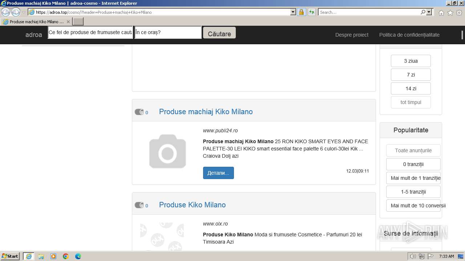This screenshot has height=261, width=465.
Task: Launch Chrome from the taskbar
Action: click(x=66, y=256)
